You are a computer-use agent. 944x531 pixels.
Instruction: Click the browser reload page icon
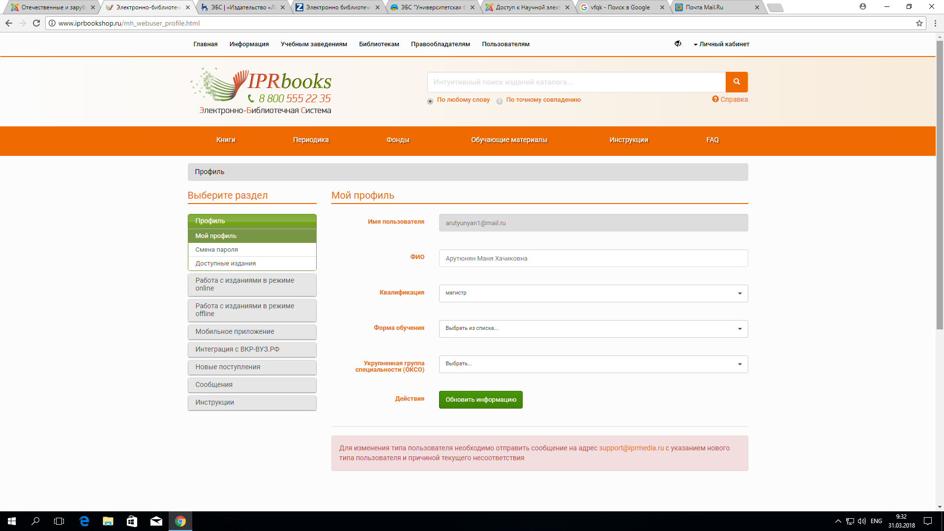click(36, 23)
